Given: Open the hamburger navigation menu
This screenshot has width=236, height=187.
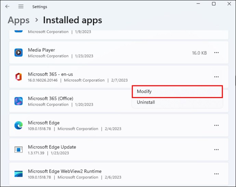Looking at the screenshot, I should (21, 6).
